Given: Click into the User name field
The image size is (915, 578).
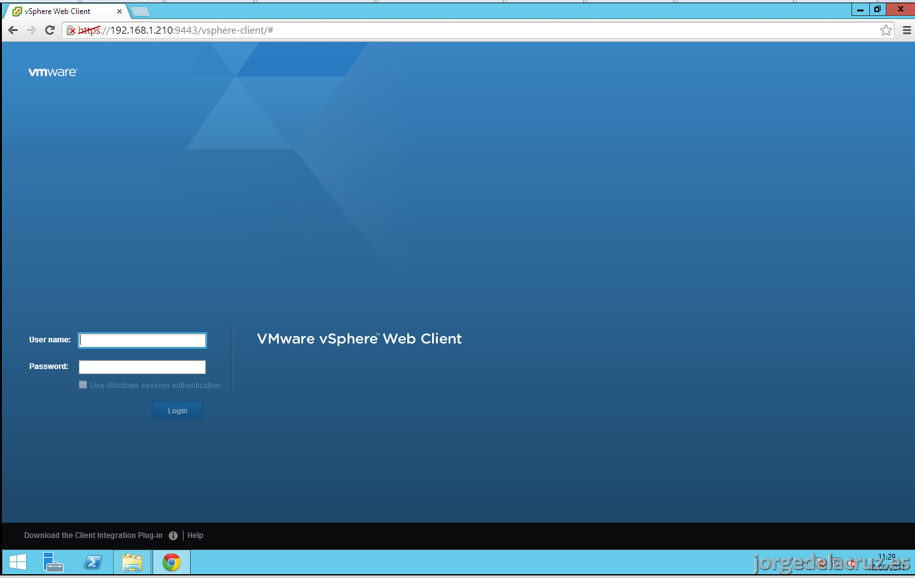Looking at the screenshot, I should click(142, 340).
